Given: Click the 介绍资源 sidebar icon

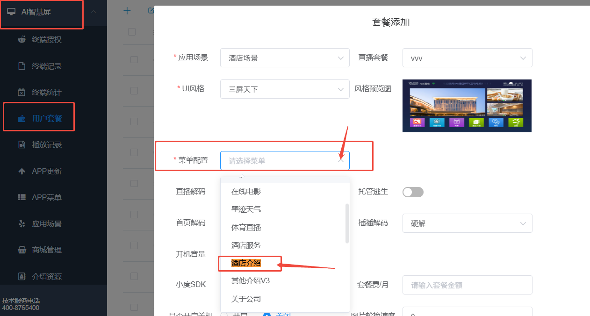Looking at the screenshot, I should (x=22, y=276).
